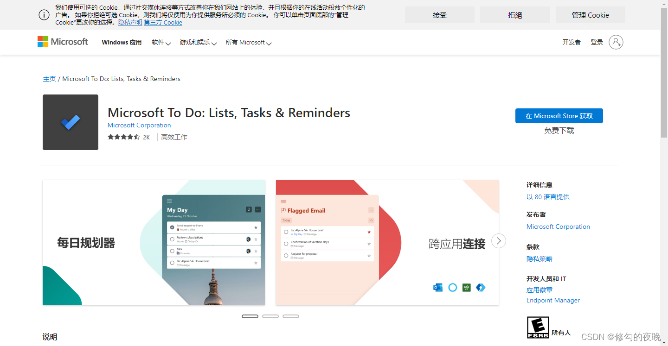The width and height of the screenshot is (668, 346).
Task: Select Windows 应用 nav item
Action: pos(122,42)
